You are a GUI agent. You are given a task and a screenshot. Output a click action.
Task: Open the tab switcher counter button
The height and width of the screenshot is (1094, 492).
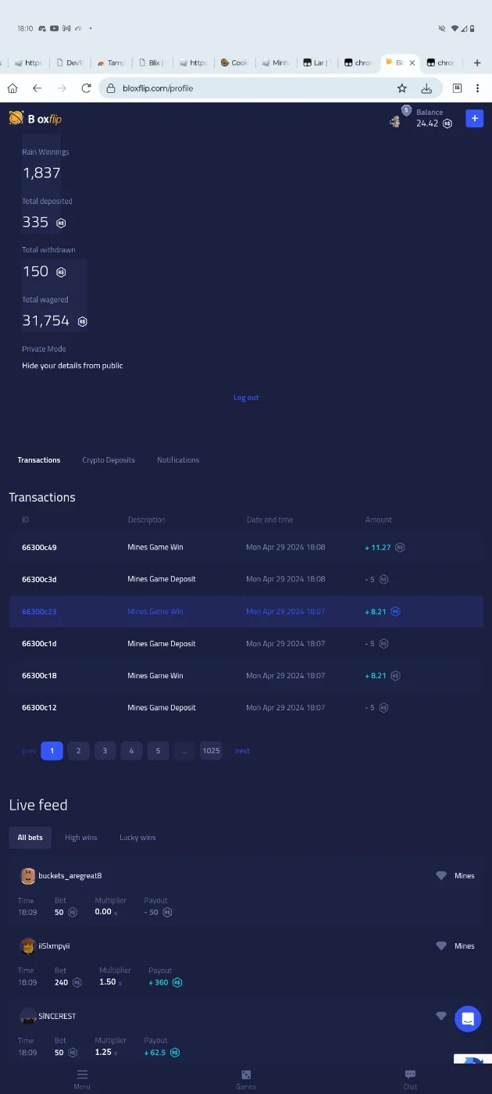[x=458, y=88]
